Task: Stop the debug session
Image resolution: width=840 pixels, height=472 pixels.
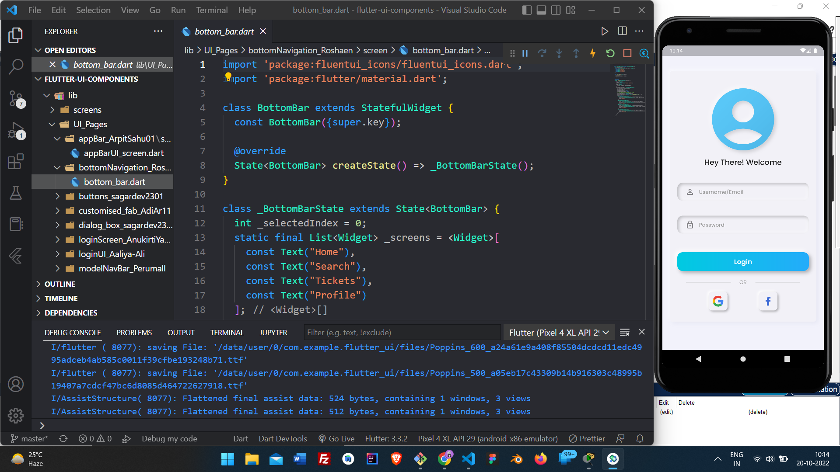Action: point(627,53)
